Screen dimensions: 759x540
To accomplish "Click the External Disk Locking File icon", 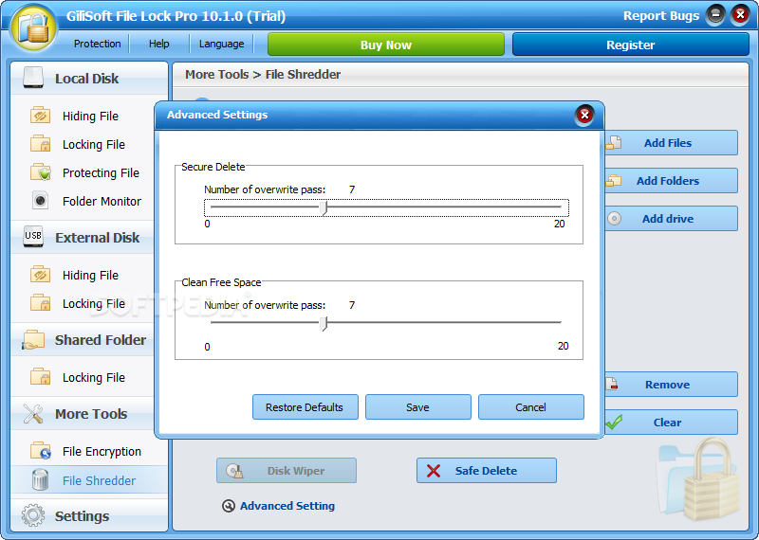I will (40, 302).
